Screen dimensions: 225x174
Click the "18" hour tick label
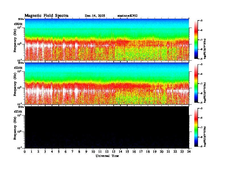pyautogui.click(x=148, y=152)
